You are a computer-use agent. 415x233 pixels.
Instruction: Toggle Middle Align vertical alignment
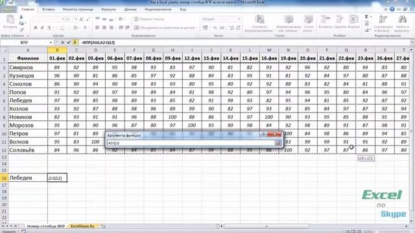tap(104, 19)
